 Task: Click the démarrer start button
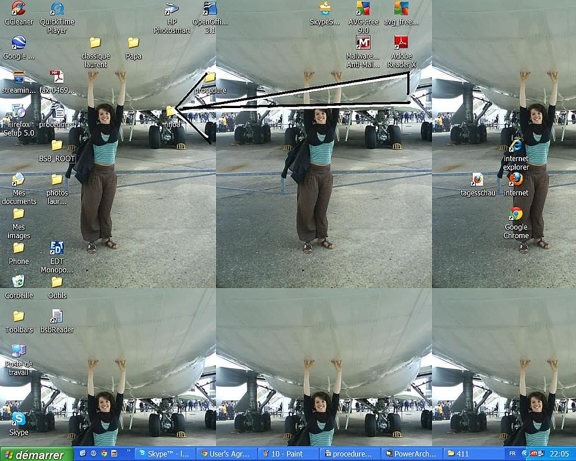[37, 454]
